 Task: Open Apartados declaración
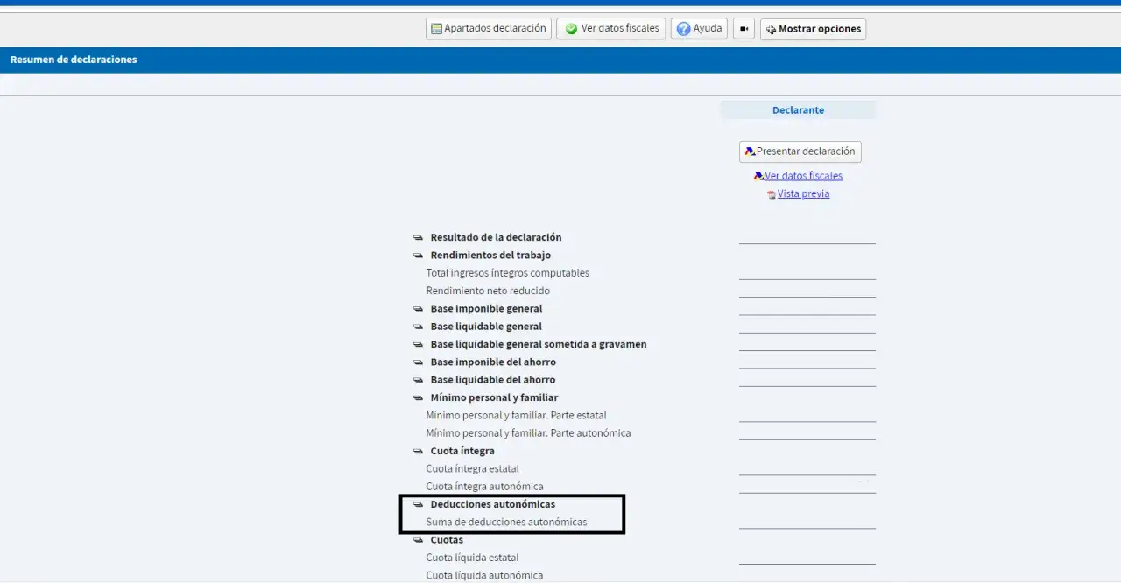pos(489,29)
